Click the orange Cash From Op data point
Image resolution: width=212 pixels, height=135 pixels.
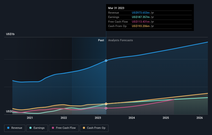tap(106, 104)
